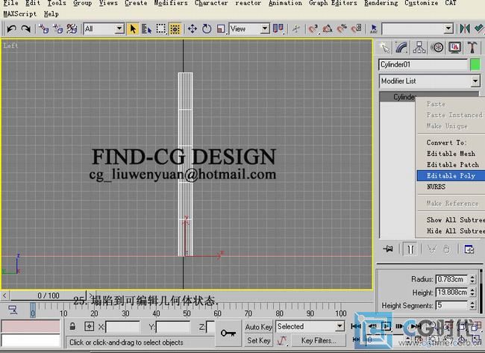Toggle the Spinner Snap icon
The image size is (485, 353).
[x=356, y=29]
